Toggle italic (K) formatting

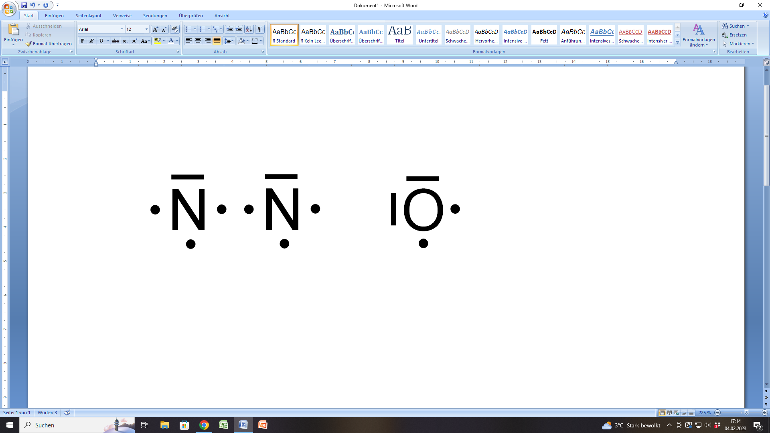[92, 41]
